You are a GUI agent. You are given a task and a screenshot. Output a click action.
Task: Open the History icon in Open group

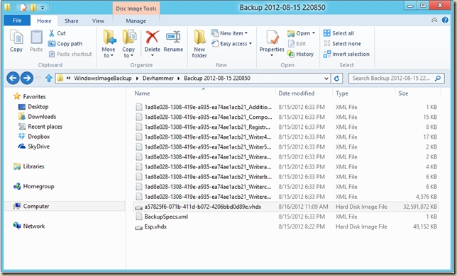tap(300, 54)
